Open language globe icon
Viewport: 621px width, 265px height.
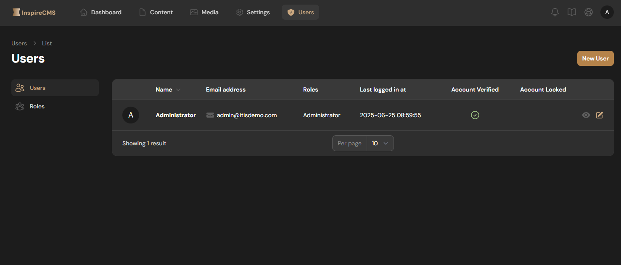point(589,12)
